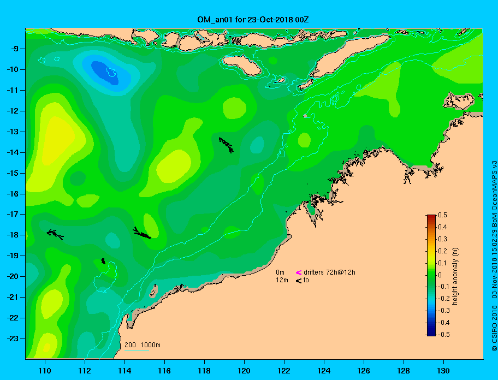Click longitude axis label '118'
Screen dimensions: 498x380
[x=204, y=371]
